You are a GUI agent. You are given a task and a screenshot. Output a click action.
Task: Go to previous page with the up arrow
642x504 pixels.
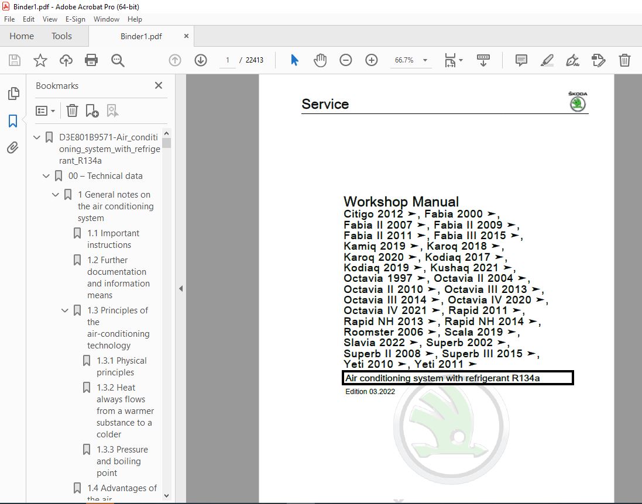[x=175, y=60]
